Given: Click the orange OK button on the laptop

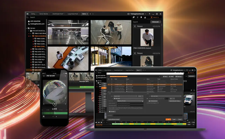Looking at the screenshot, I should click(168, 120).
